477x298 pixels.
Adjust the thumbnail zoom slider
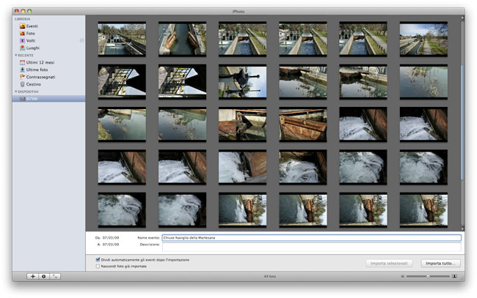point(428,276)
